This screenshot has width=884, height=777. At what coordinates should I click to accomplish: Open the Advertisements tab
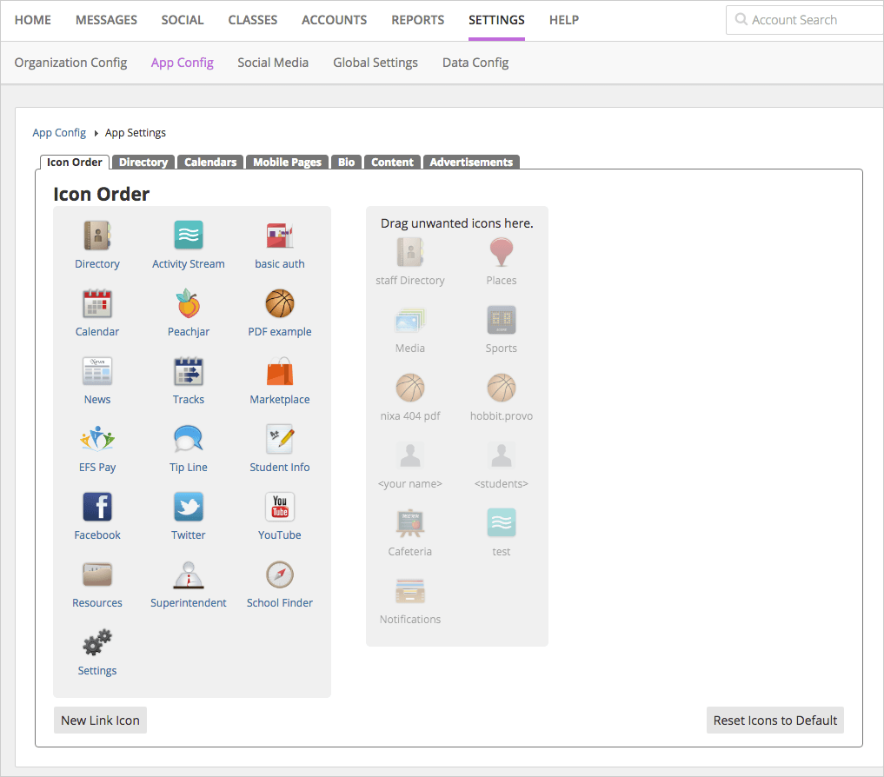click(471, 162)
